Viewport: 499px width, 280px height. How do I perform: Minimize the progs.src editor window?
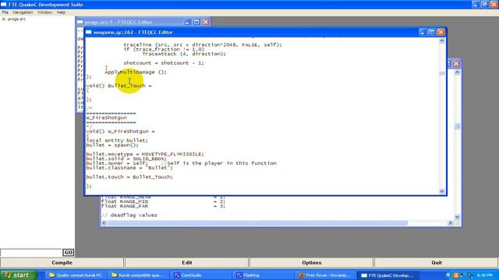[x=187, y=22]
